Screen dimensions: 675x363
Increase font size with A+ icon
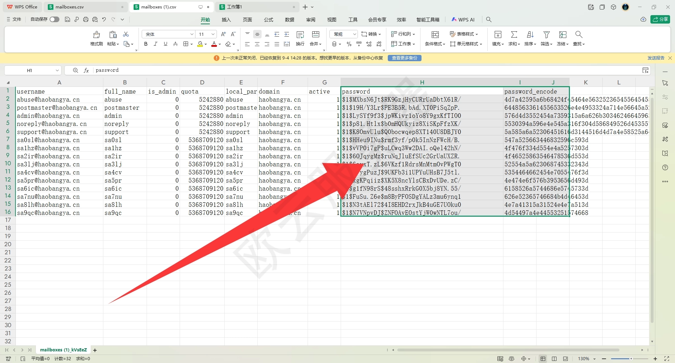[223, 34]
